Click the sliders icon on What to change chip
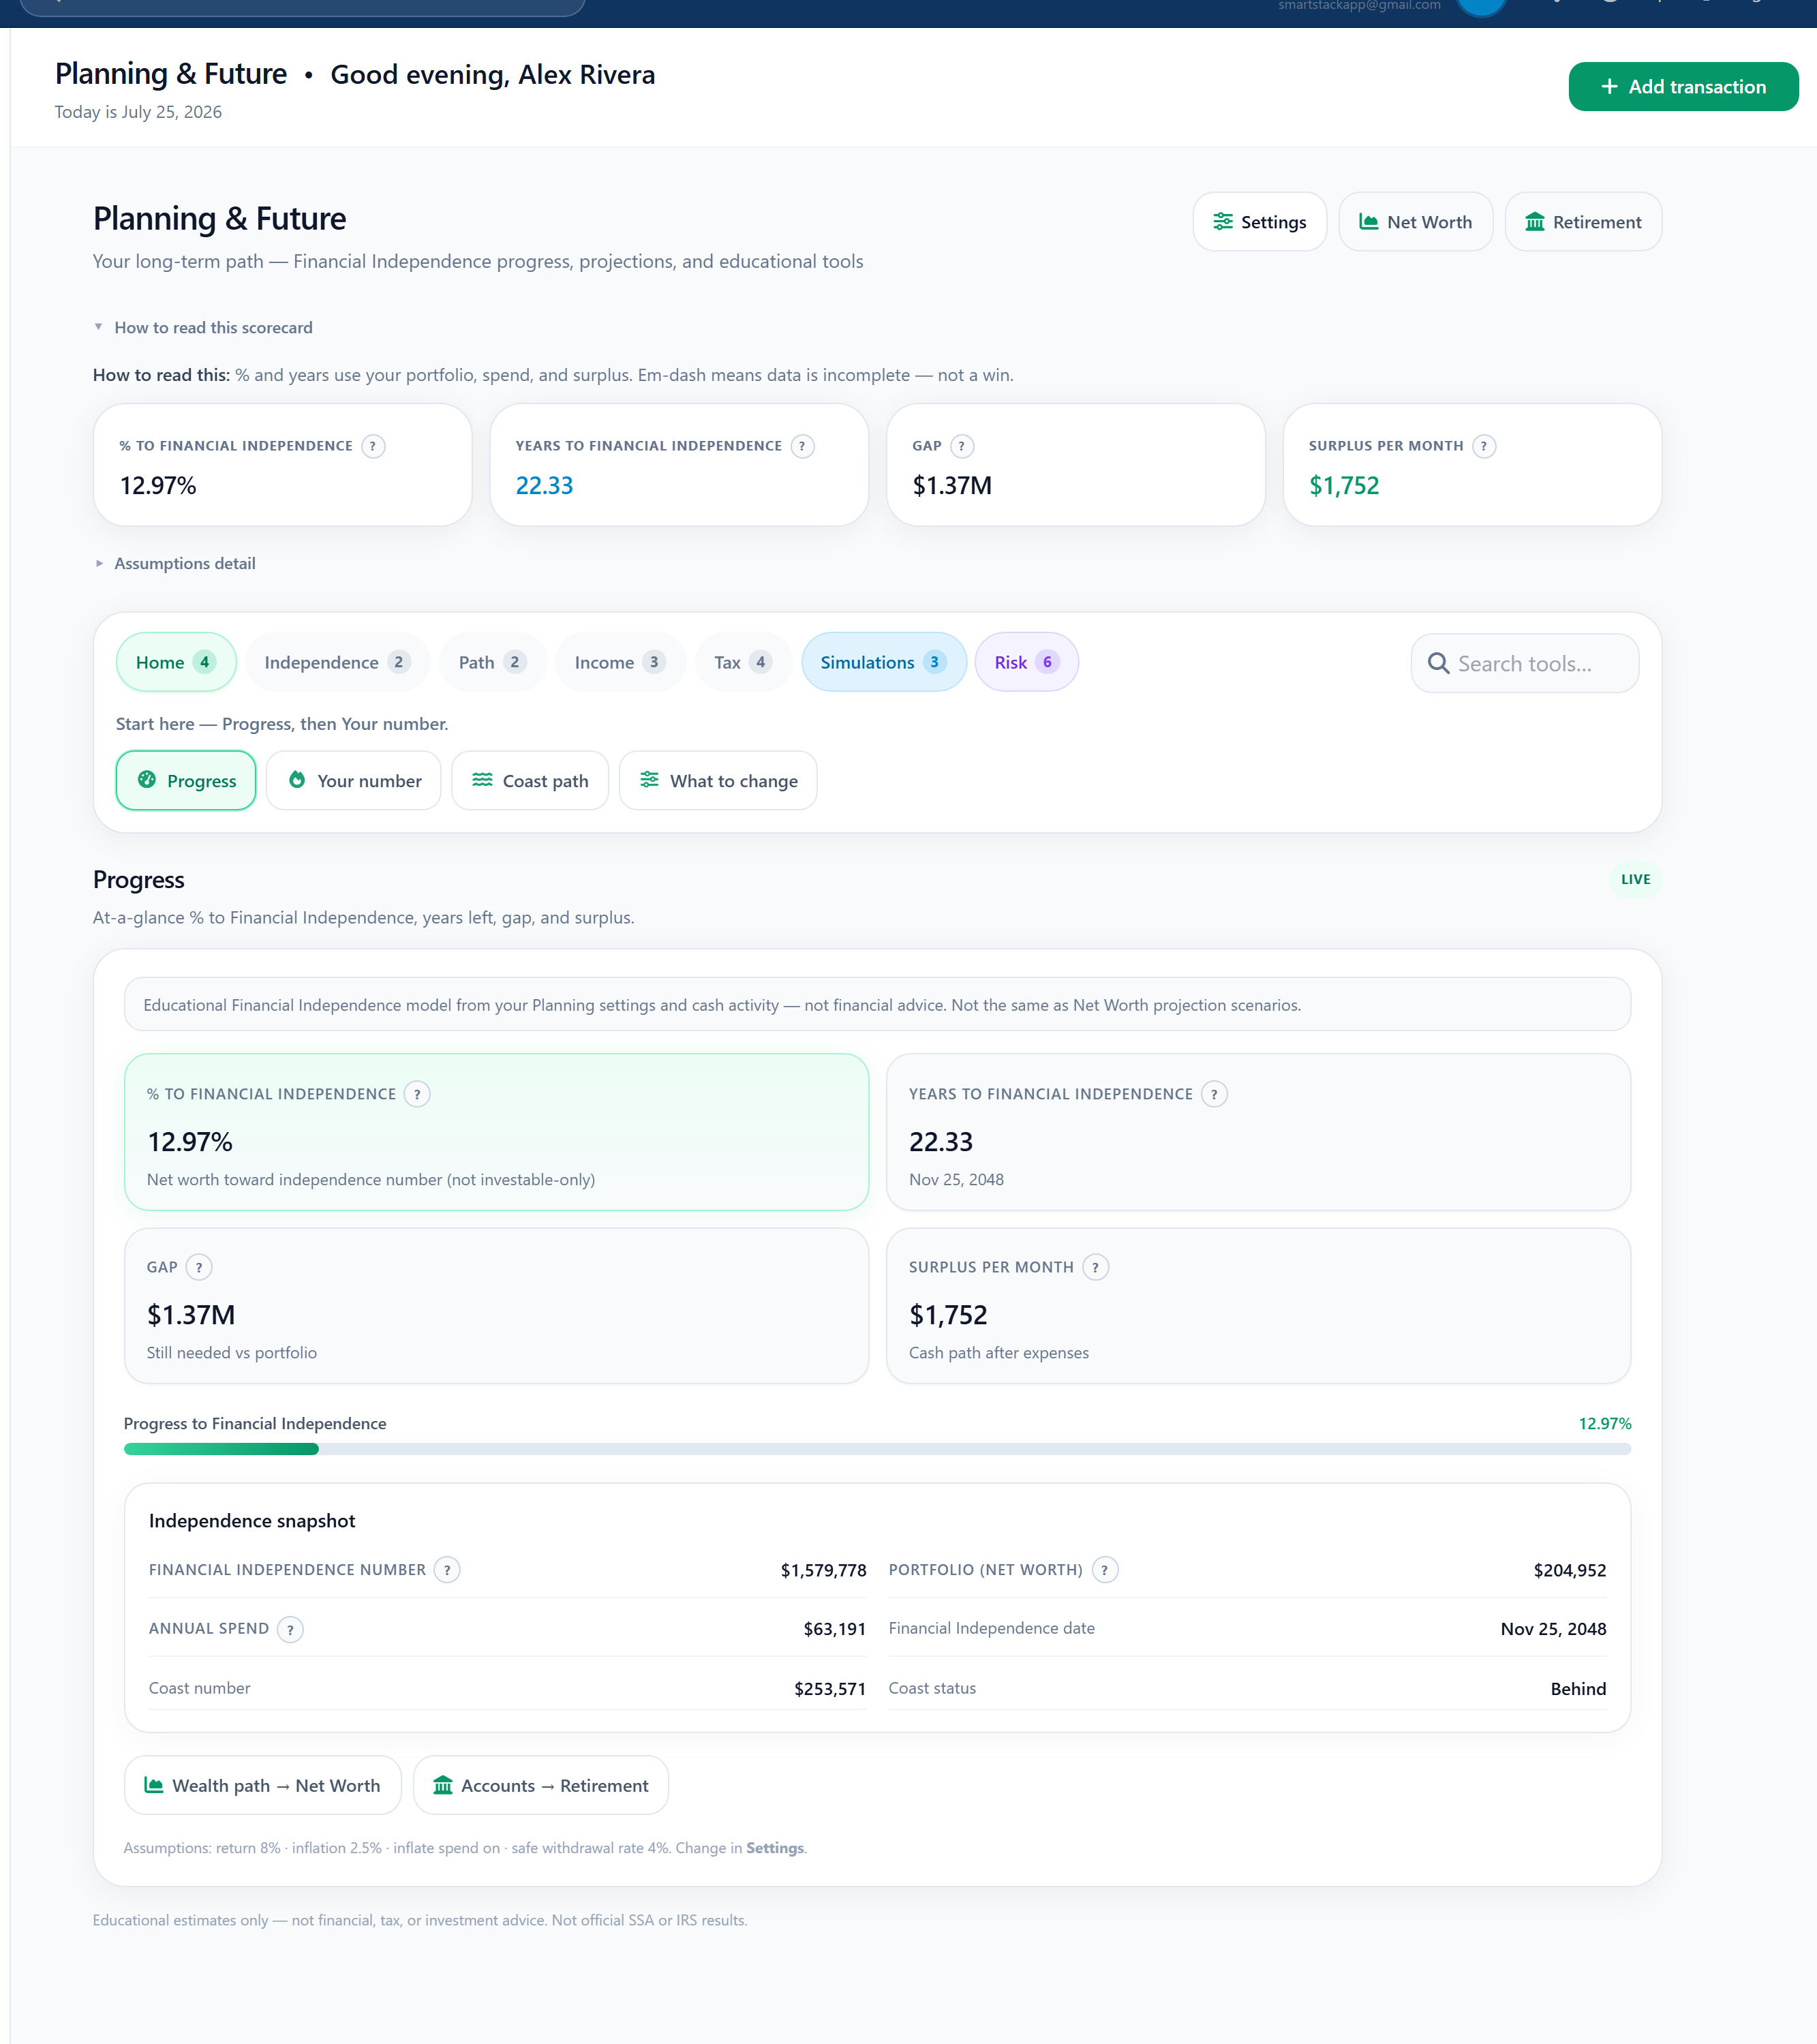The height and width of the screenshot is (2044, 1817). [x=649, y=780]
